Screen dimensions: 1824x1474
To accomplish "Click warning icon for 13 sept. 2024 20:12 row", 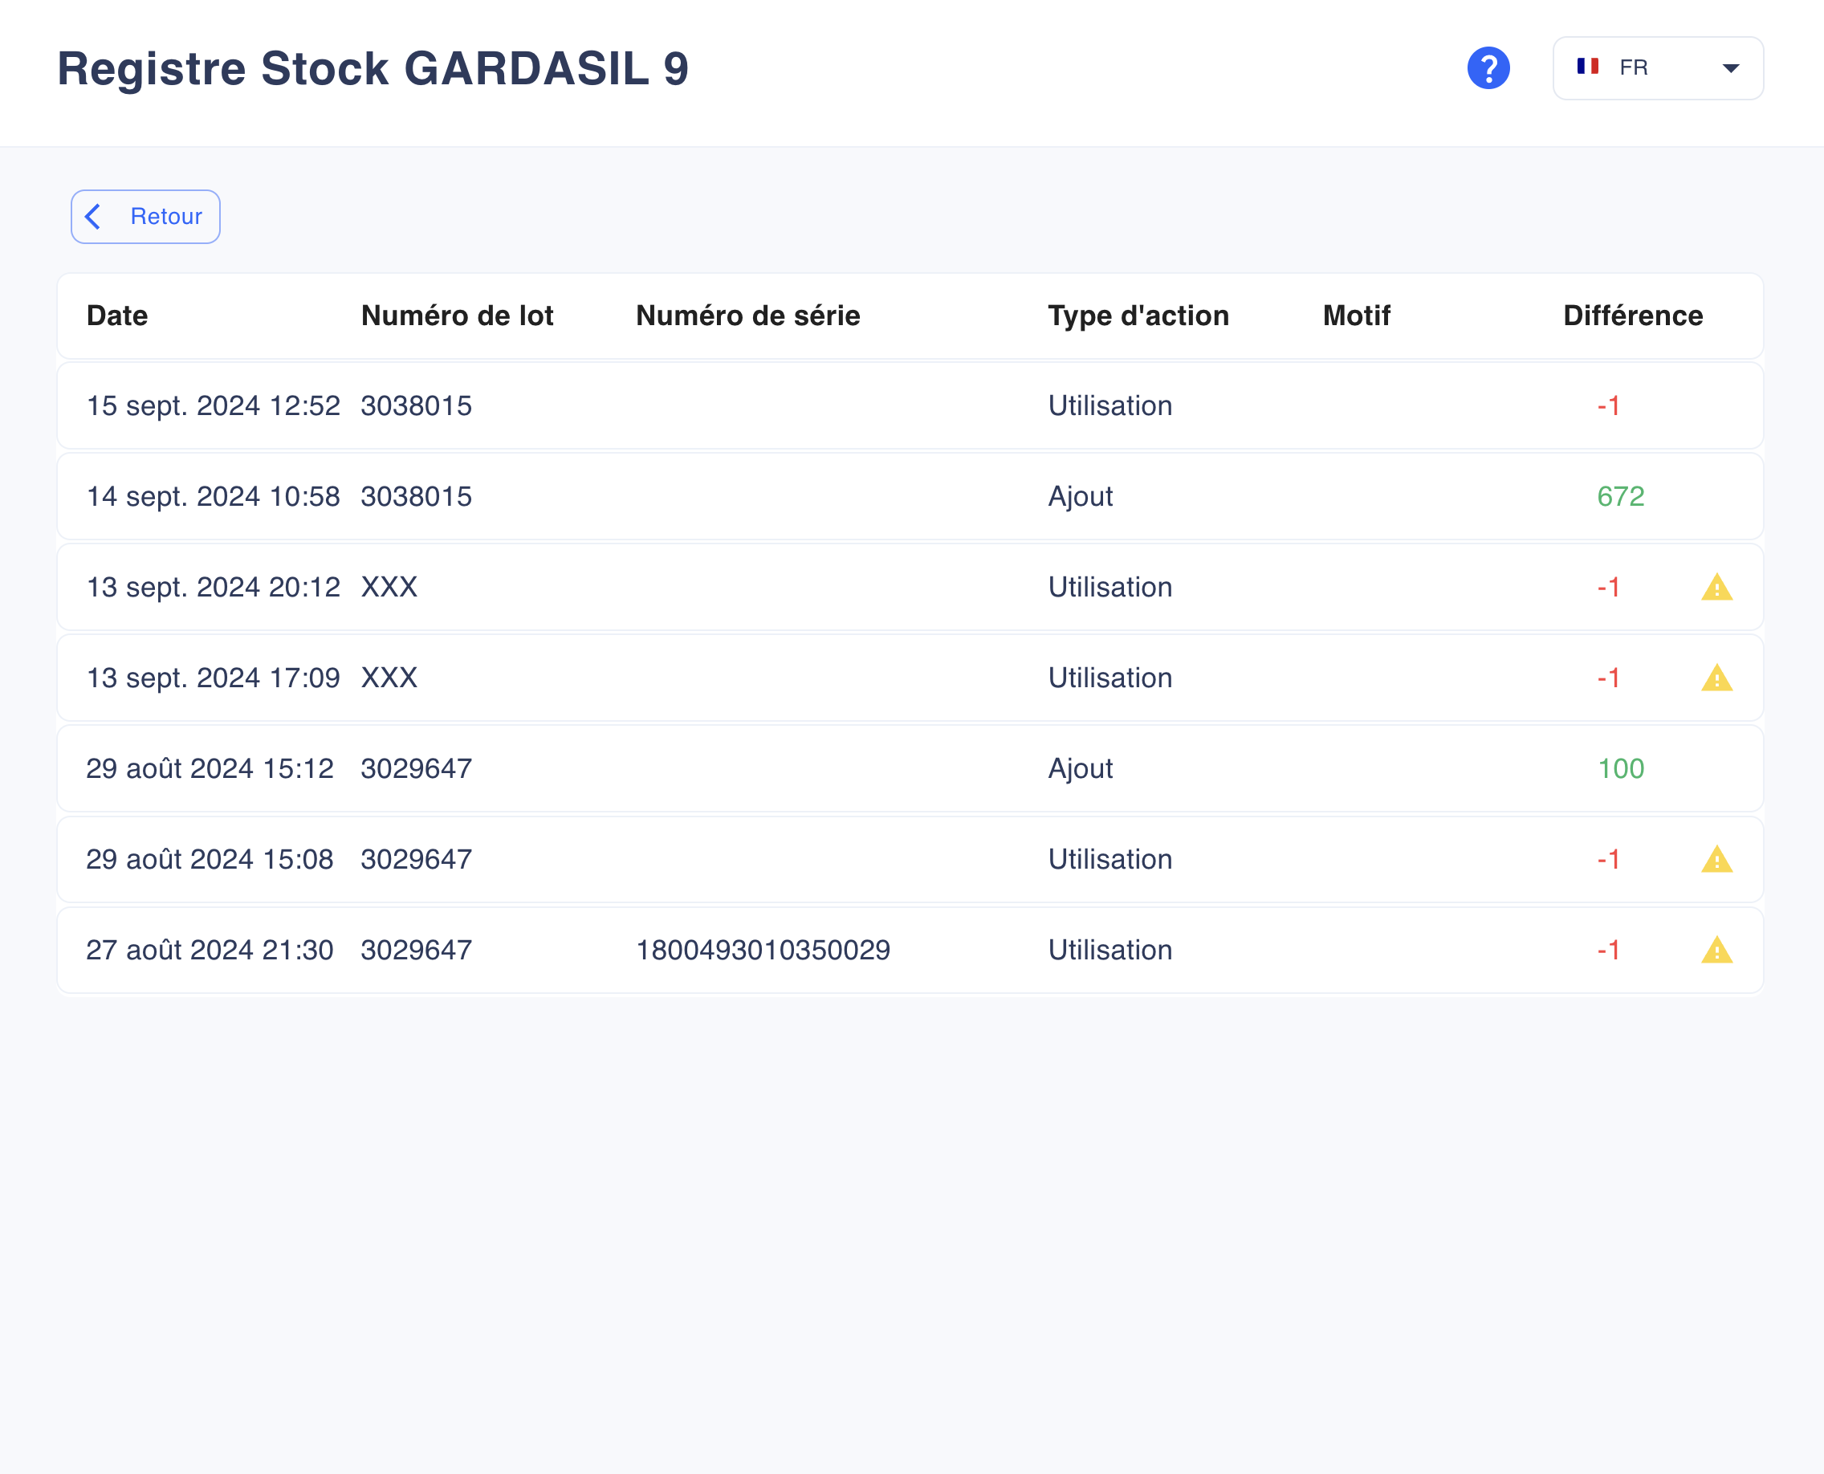I will [x=1716, y=587].
